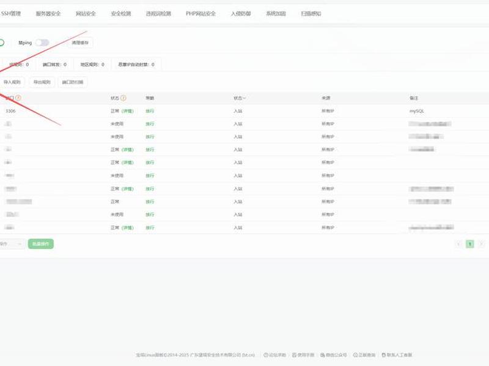This screenshot has width=489, height=366.
Task: Click the 导出规则 button
Action: (x=42, y=82)
